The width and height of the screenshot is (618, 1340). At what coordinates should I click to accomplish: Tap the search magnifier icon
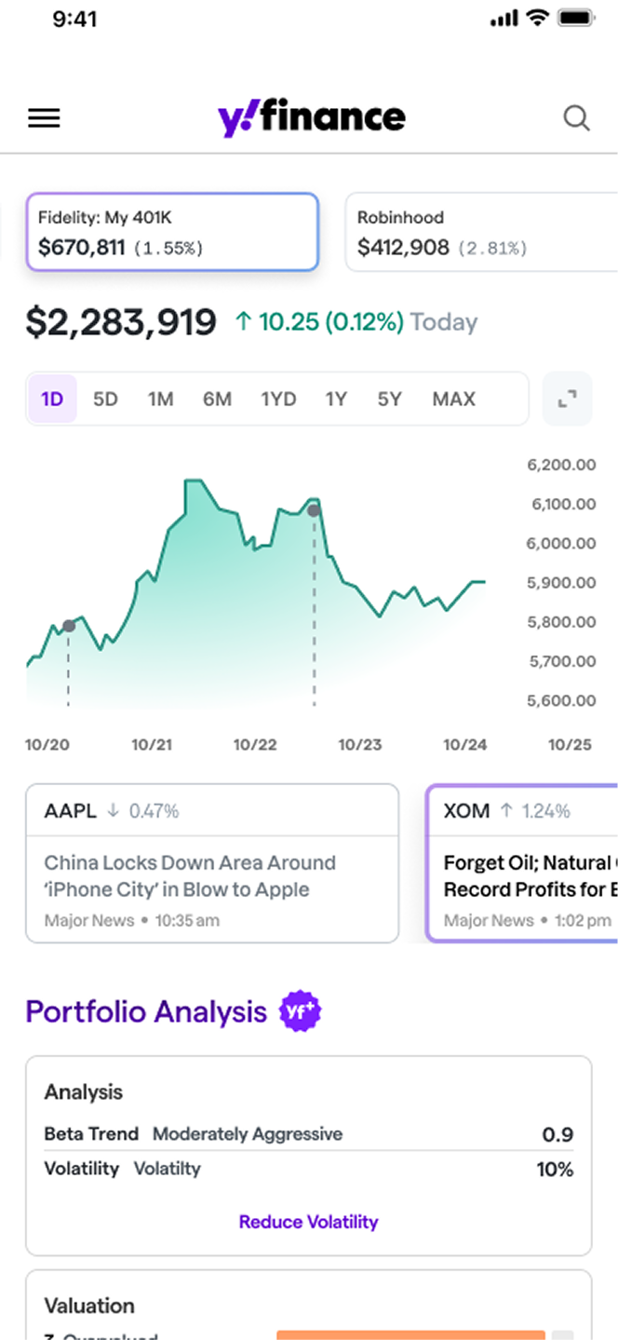tap(577, 118)
